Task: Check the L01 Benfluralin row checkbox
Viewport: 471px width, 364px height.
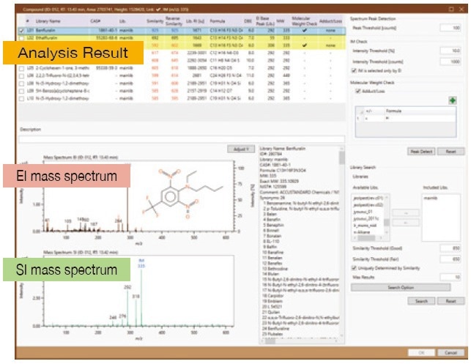Action: coord(21,30)
